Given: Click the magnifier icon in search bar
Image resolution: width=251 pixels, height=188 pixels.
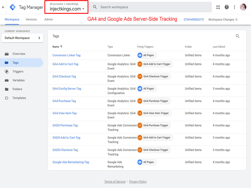Looking at the screenshot, I should pos(95,7).
